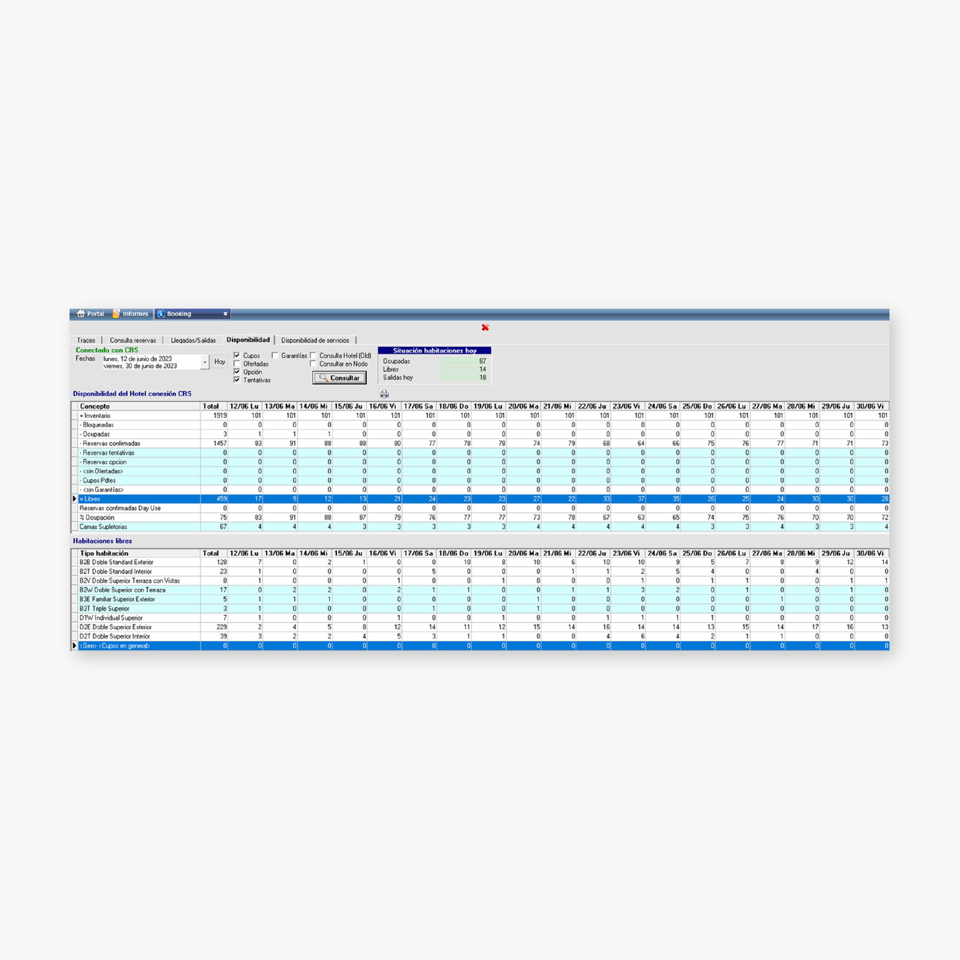Click the row selector arrow beside Libres row
The image size is (960, 960).
click(73, 498)
